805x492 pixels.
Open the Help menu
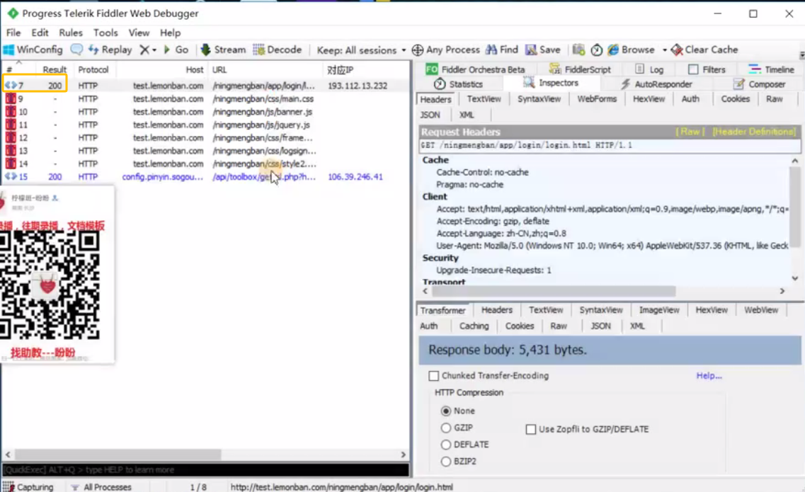click(x=170, y=33)
